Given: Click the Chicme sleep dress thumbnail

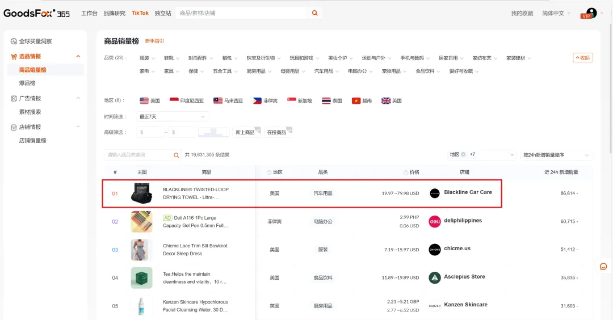Looking at the screenshot, I should tap(141, 250).
